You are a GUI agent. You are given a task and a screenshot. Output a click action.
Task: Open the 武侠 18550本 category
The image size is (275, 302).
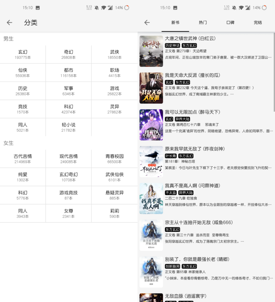pyautogui.click(x=115, y=54)
